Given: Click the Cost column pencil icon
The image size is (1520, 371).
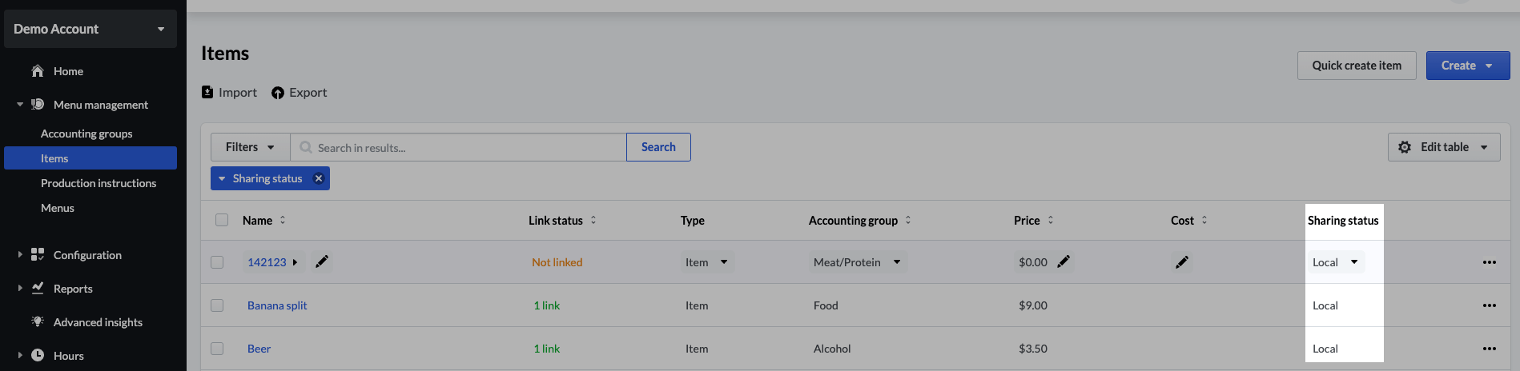Looking at the screenshot, I should click(1182, 262).
